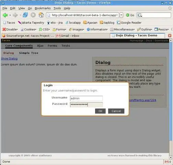Select the Dojo Dialog - Tacos Demo tab
This screenshot has height=165, width=173.
137,35
